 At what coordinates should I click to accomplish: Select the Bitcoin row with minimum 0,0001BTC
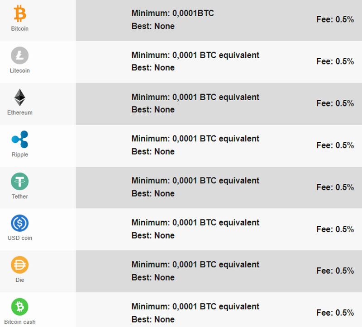[x=219, y=20]
